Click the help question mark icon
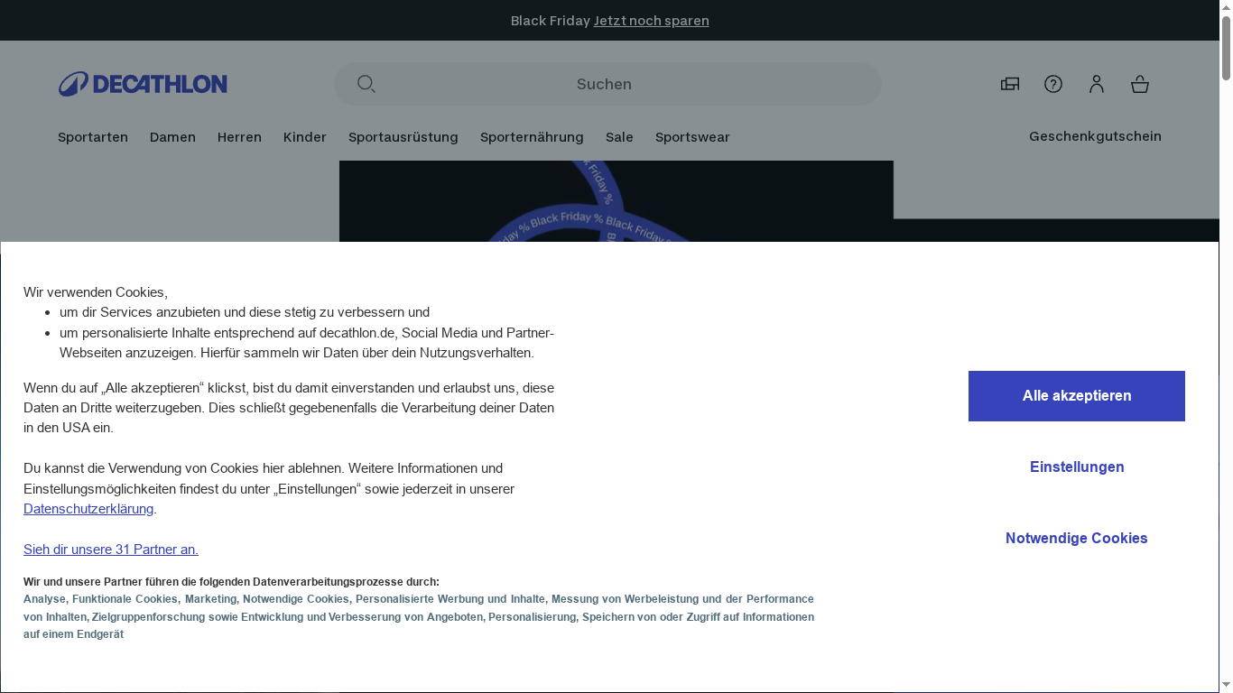Image resolution: width=1233 pixels, height=693 pixels. coord(1052,84)
